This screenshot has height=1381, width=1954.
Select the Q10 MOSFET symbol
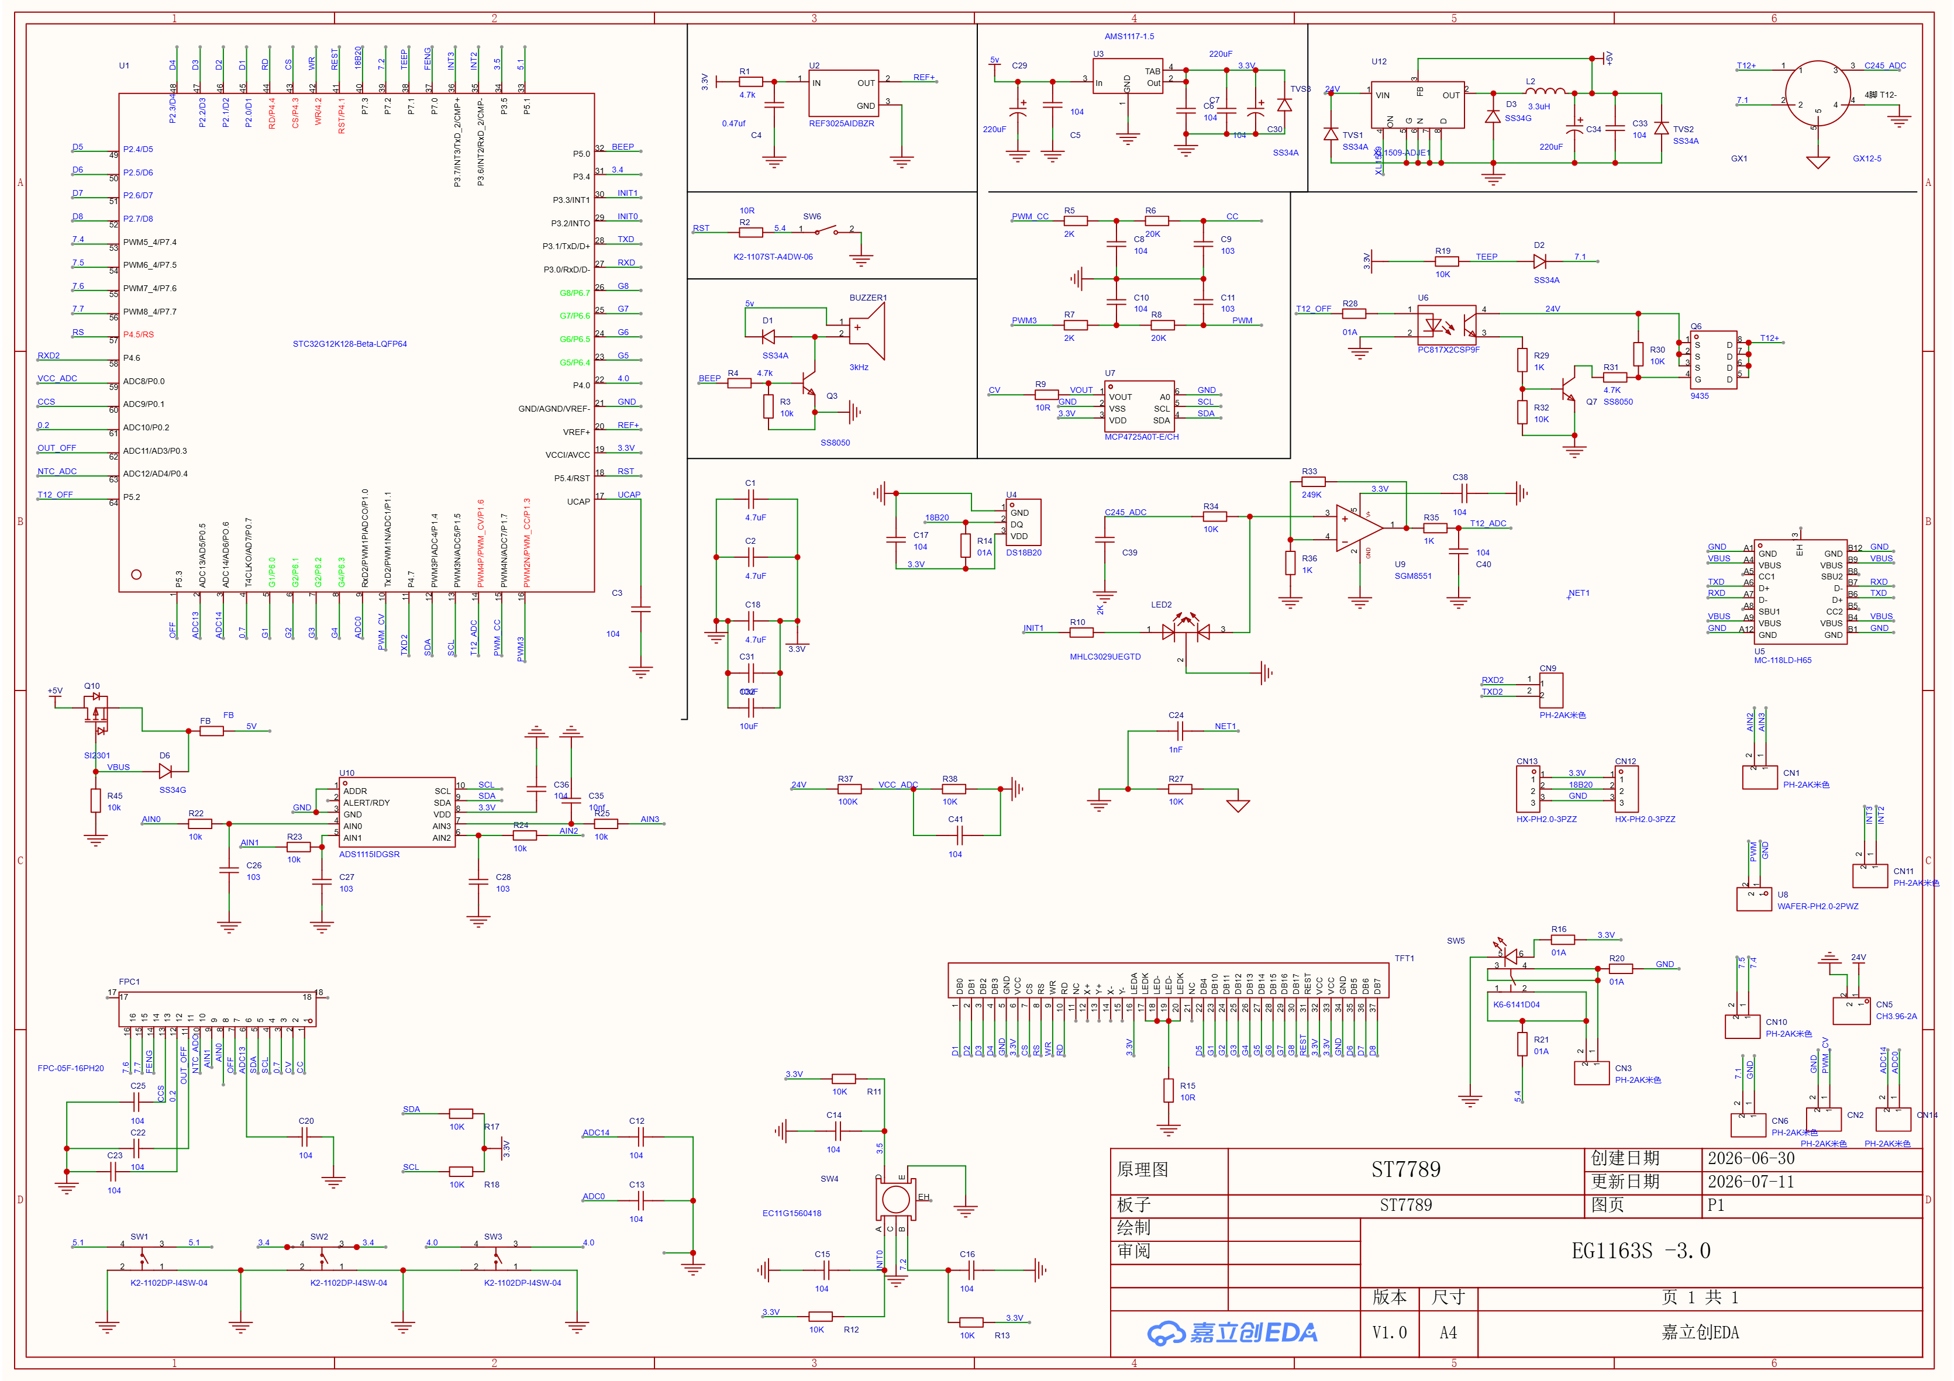point(96,714)
